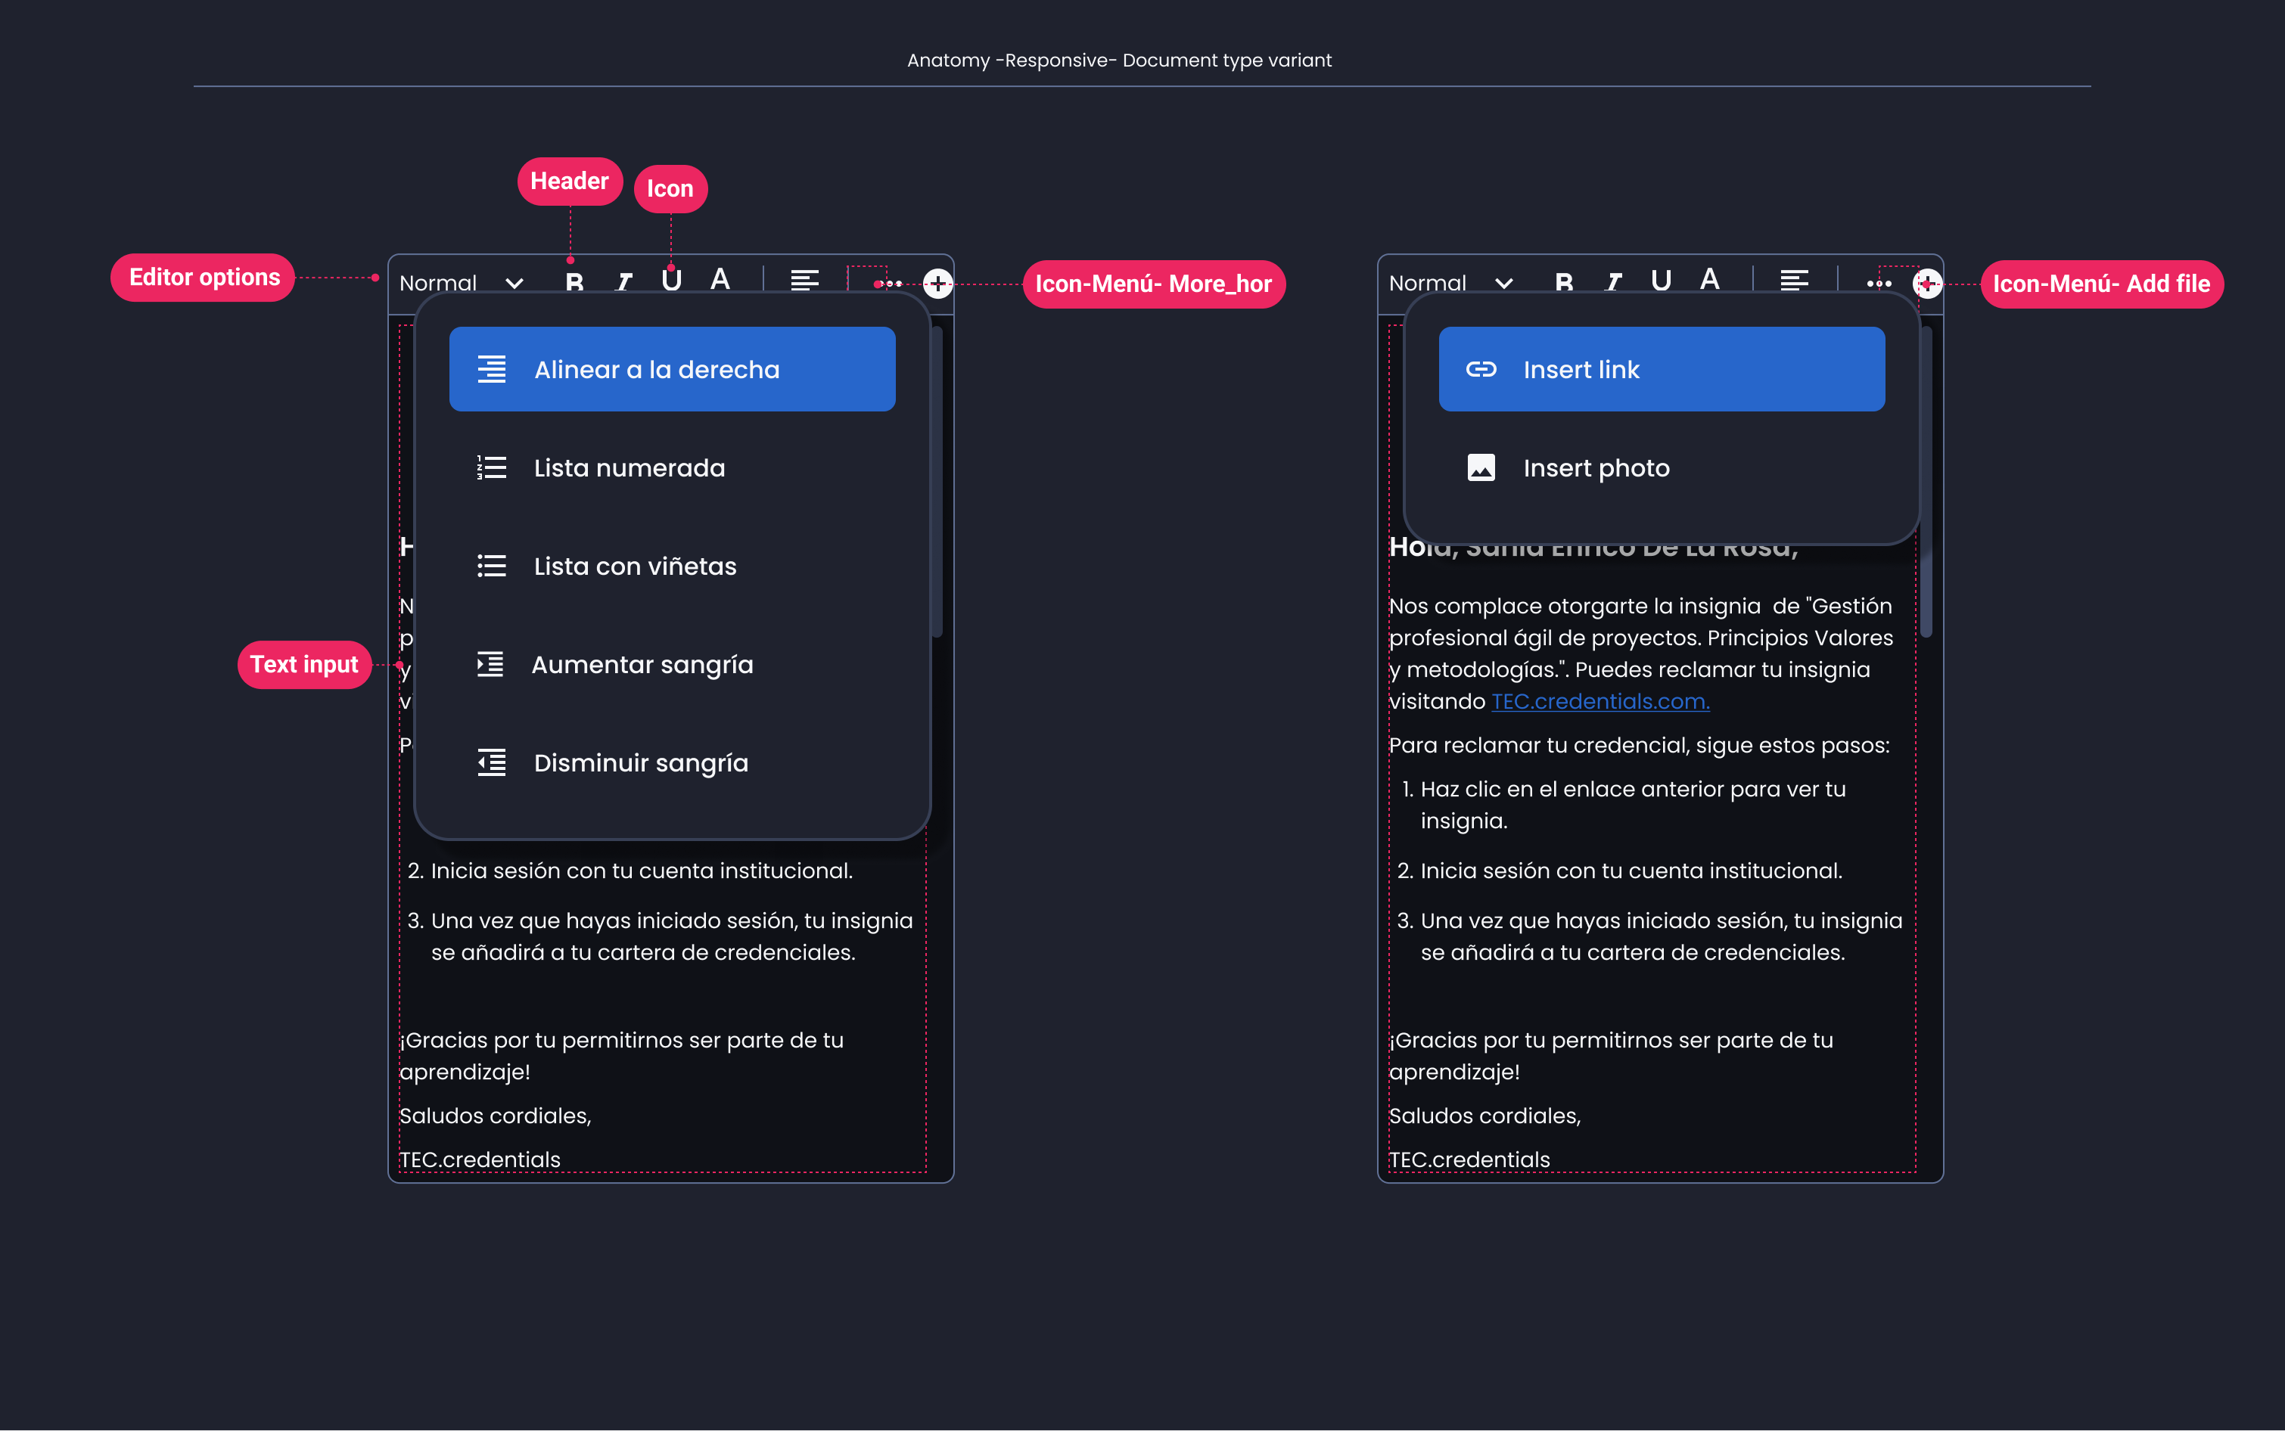
Task: Toggle Bold in the left editor toolbar
Action: pos(574,282)
